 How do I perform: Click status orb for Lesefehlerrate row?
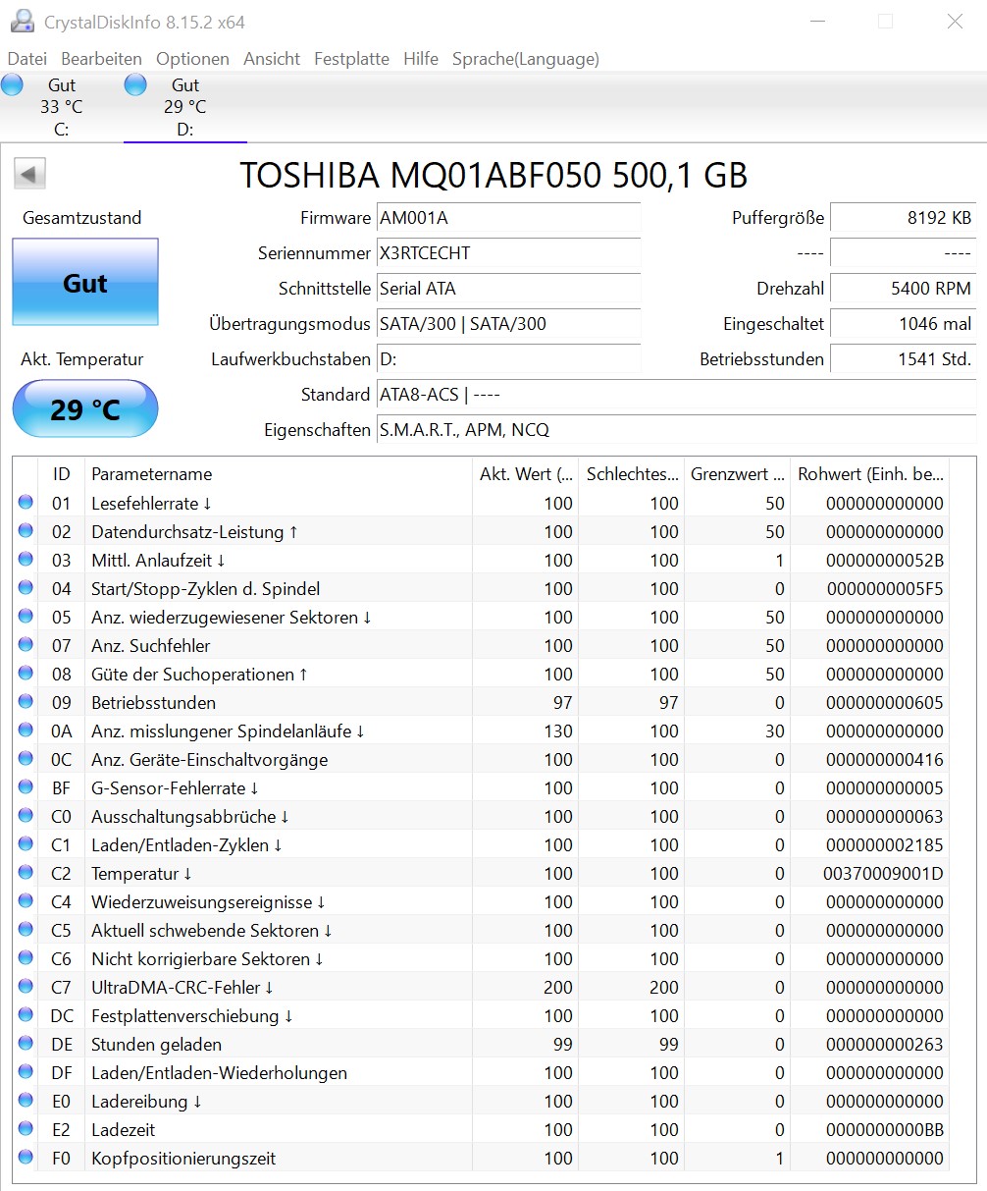pos(26,504)
